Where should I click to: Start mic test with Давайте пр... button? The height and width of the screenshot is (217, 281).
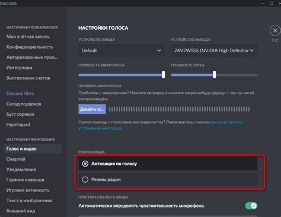click(92, 109)
